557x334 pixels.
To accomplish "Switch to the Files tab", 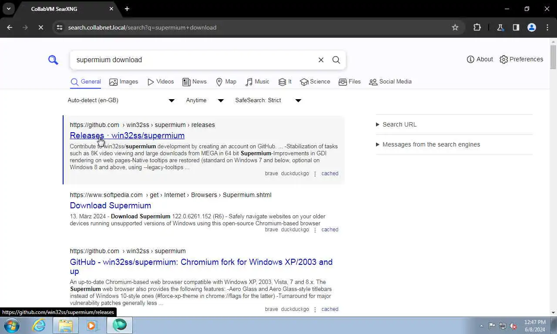I will click(350, 82).
